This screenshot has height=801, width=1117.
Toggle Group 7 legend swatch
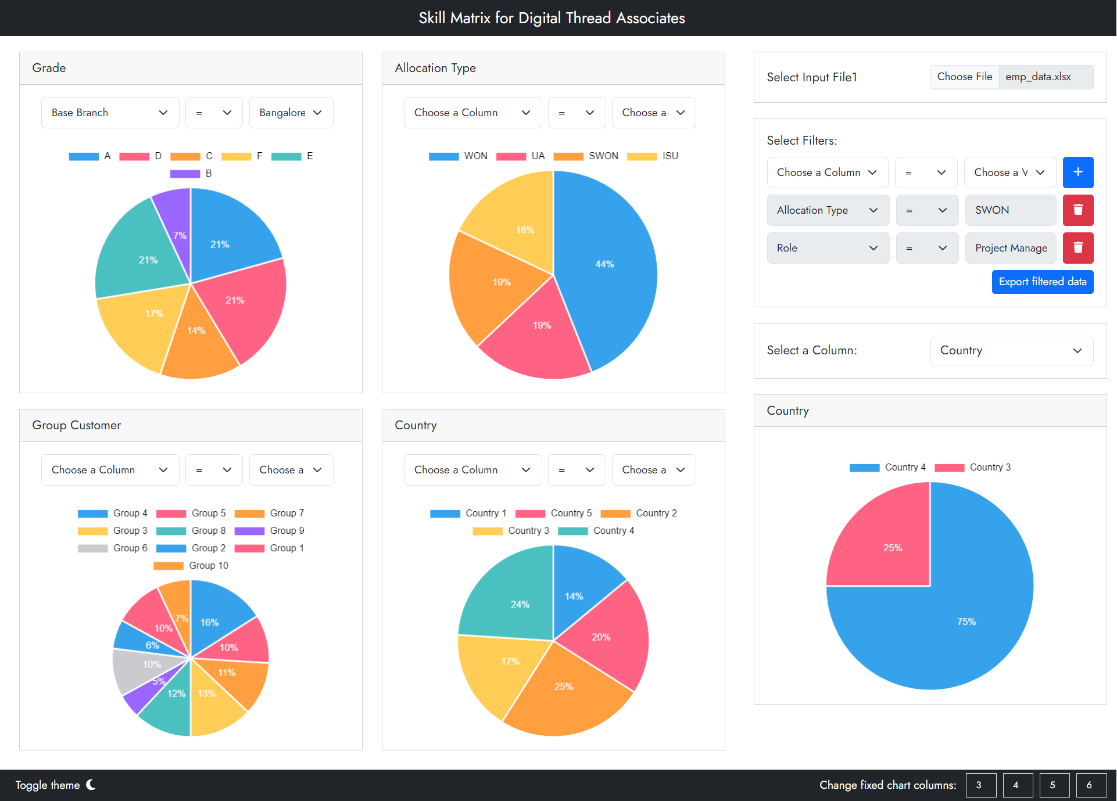point(249,513)
